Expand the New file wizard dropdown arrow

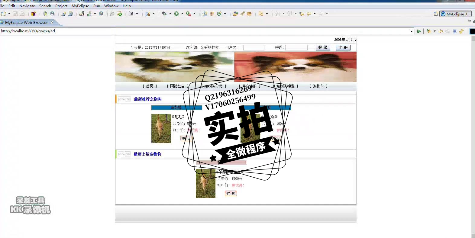(9, 14)
